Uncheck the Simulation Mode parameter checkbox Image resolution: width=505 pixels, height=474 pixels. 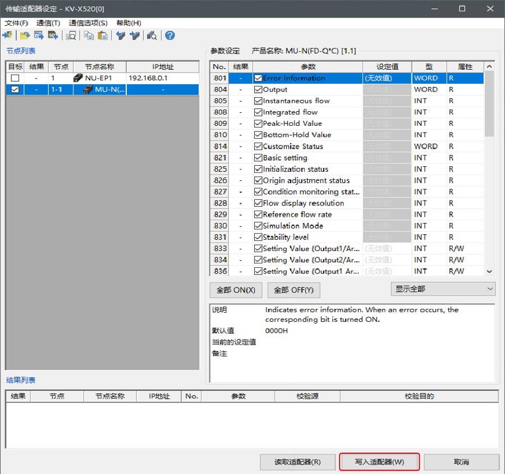(258, 226)
